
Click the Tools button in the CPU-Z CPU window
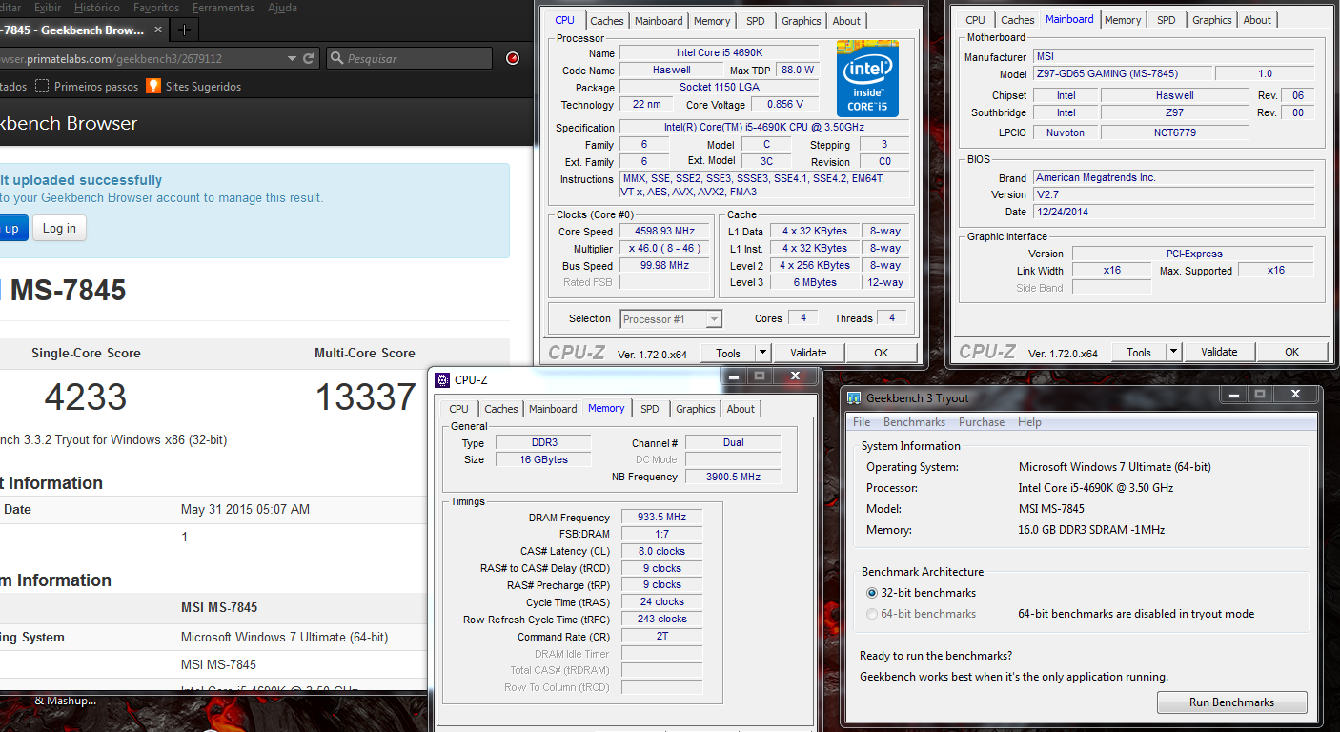click(727, 353)
